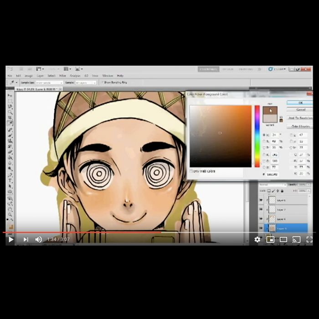This screenshot has width=319, height=319.
Task: Play the YouTube video
Action: (11, 239)
